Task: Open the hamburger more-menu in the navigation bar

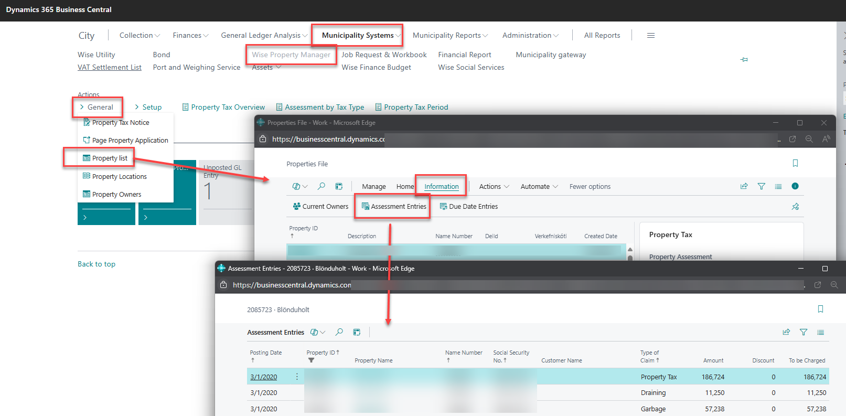Action: tap(651, 35)
